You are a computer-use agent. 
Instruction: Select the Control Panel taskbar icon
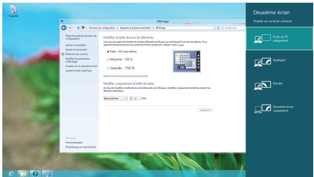[x=47, y=173]
